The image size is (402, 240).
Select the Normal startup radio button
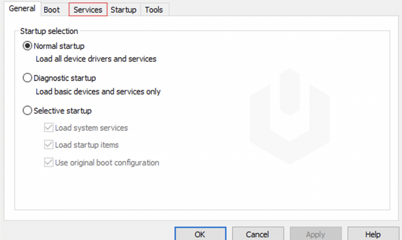click(x=27, y=46)
